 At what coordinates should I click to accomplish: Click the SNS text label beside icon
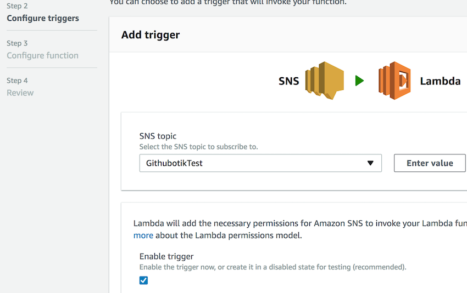(x=288, y=81)
